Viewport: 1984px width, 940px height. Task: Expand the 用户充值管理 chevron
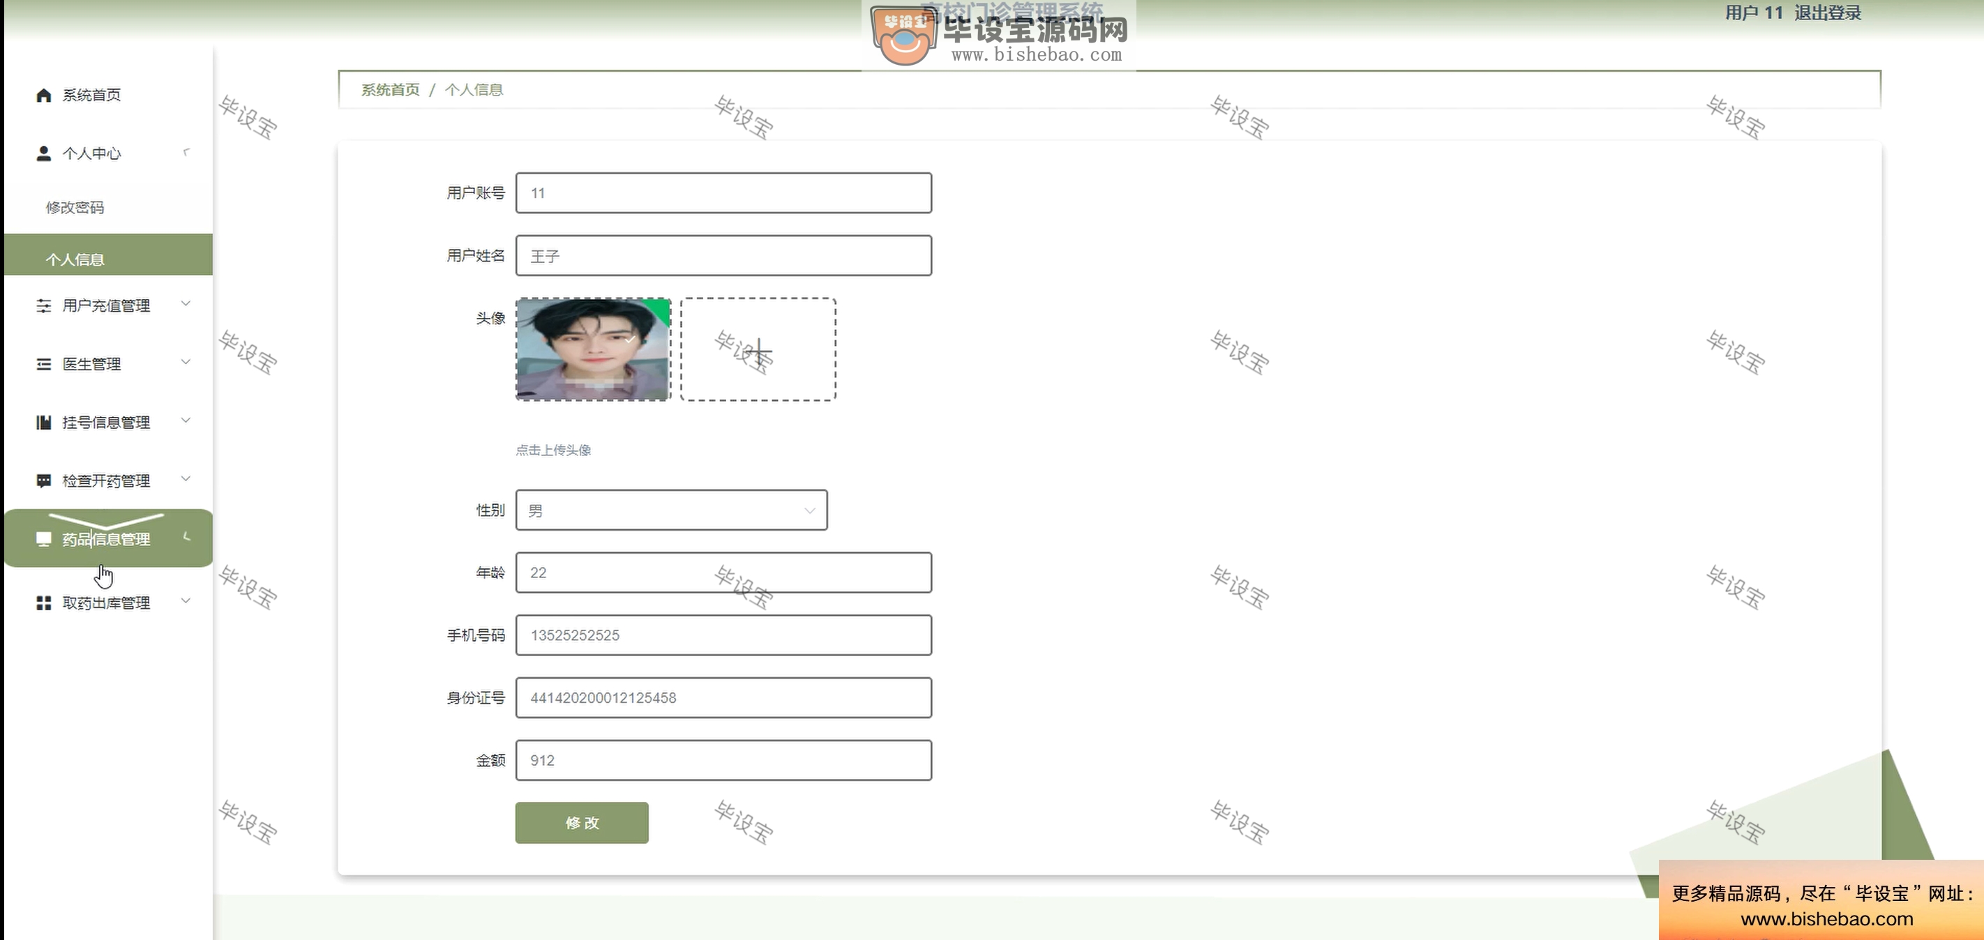point(186,303)
